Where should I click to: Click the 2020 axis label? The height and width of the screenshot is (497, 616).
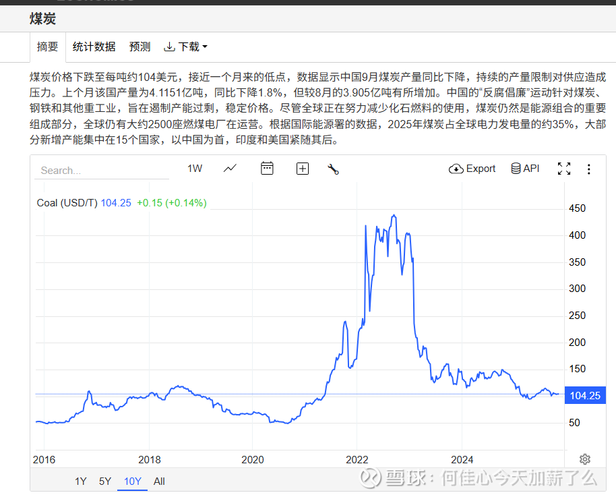[252, 460]
